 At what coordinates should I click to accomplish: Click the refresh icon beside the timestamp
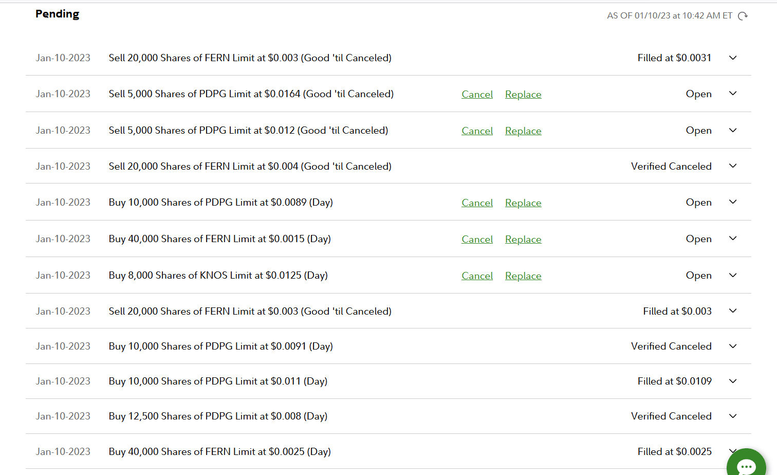(743, 16)
